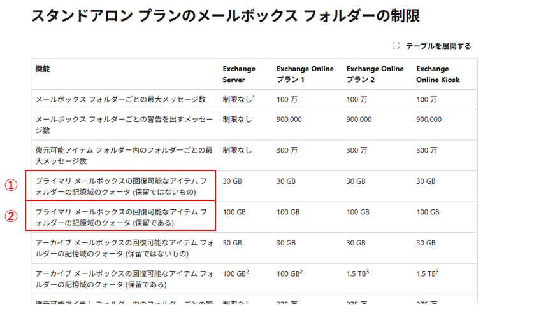Select archive mailbox quota row (保留ではないもの)
The height and width of the screenshot is (325, 548).
pos(124,248)
